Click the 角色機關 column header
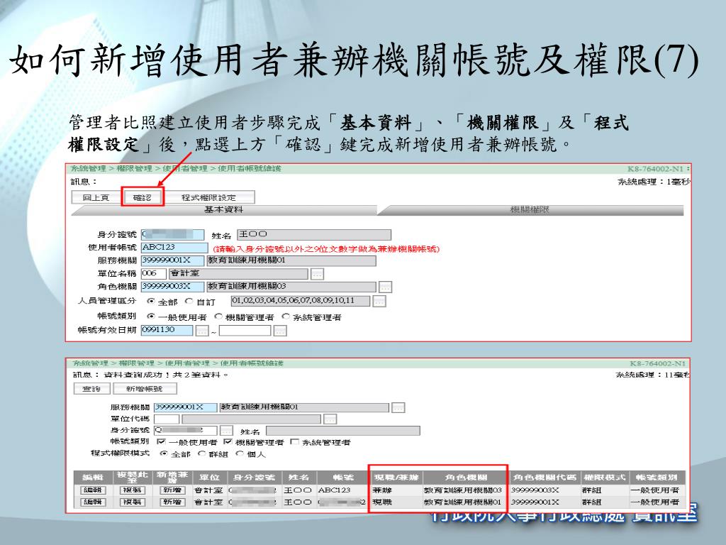Image resolution: width=726 pixels, height=545 pixels. coord(466,478)
